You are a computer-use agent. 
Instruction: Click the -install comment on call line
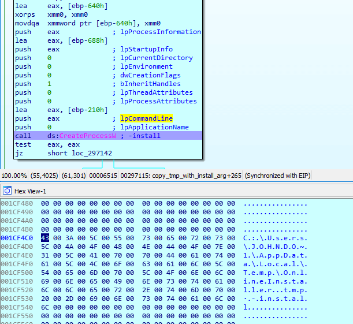point(144,136)
